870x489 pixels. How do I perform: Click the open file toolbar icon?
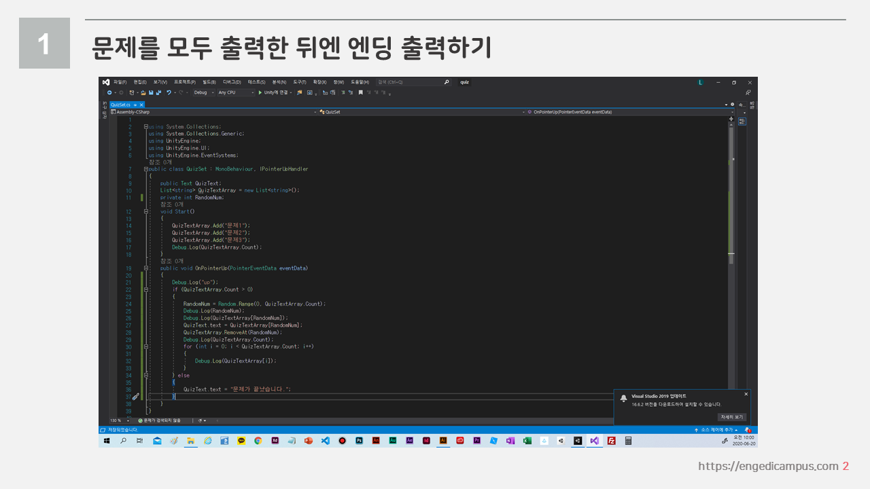pyautogui.click(x=143, y=92)
